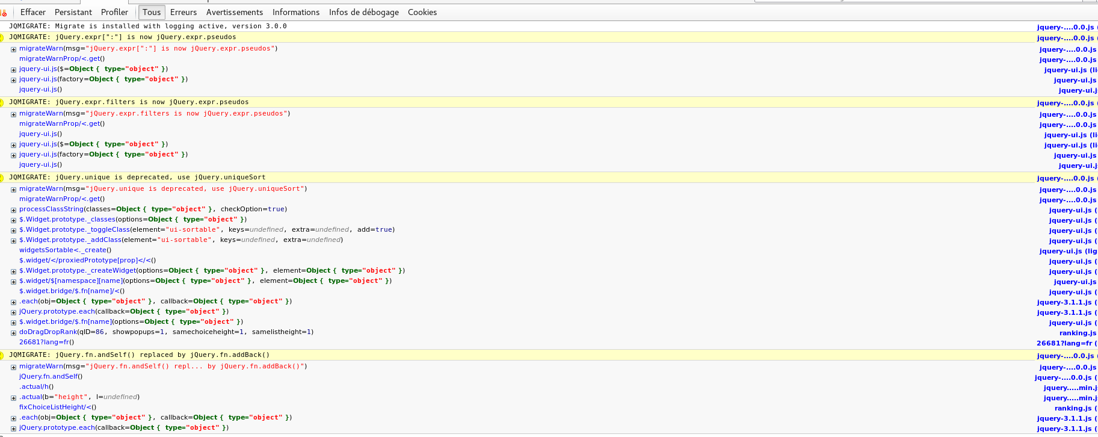Select the Infos de débogage filter
This screenshot has height=437, width=1098.
tap(364, 12)
